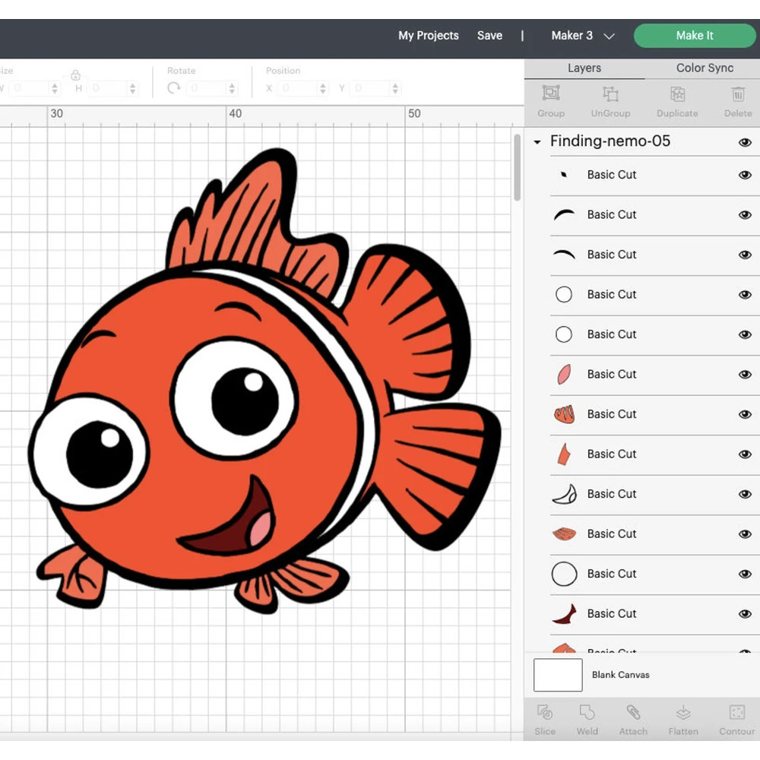The width and height of the screenshot is (760, 760).
Task: Hide the topmost Basic Cut layer
Action: 745,175
